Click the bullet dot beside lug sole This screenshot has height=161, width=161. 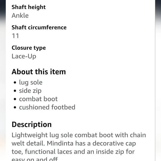[15, 82]
